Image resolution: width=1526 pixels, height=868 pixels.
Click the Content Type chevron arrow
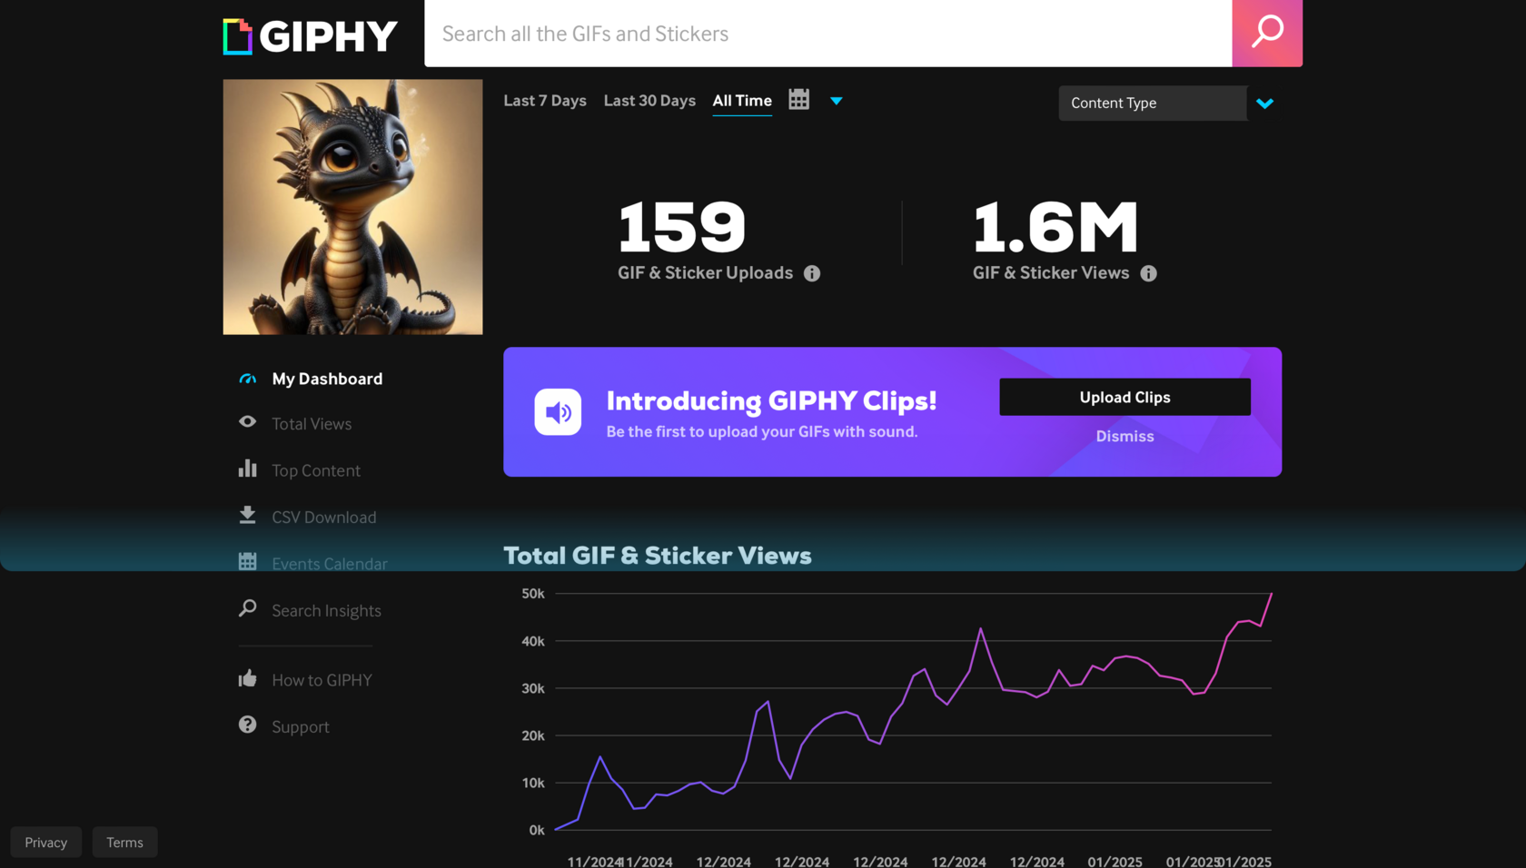[x=1265, y=104]
